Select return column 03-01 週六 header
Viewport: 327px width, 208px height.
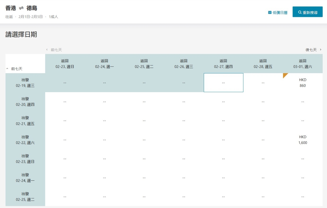(x=303, y=64)
